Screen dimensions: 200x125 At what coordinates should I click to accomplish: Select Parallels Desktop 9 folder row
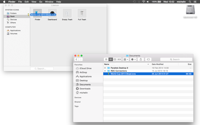(x=148, y=68)
